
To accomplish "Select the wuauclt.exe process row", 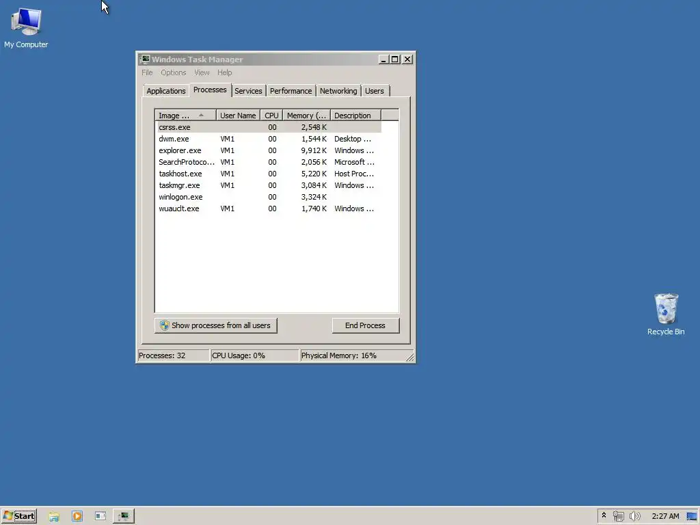I will [269, 208].
